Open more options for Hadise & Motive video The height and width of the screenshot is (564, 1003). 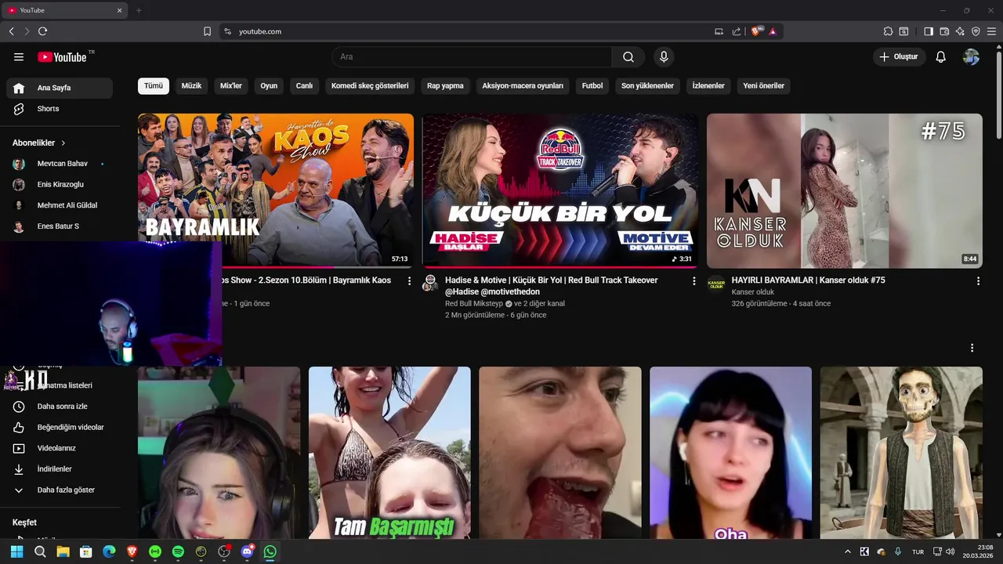click(693, 281)
